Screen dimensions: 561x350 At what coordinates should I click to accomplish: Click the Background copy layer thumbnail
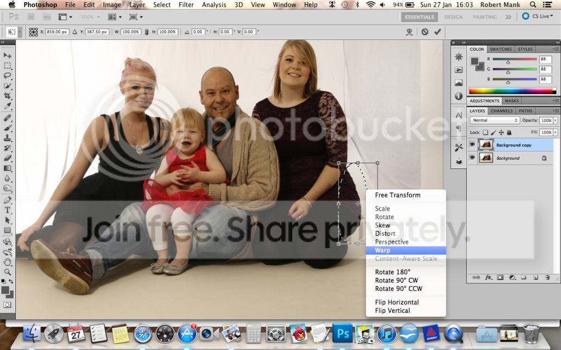(x=486, y=145)
